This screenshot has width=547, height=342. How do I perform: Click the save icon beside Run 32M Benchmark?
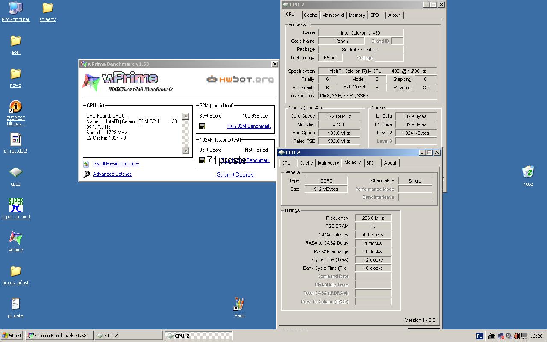point(202,126)
